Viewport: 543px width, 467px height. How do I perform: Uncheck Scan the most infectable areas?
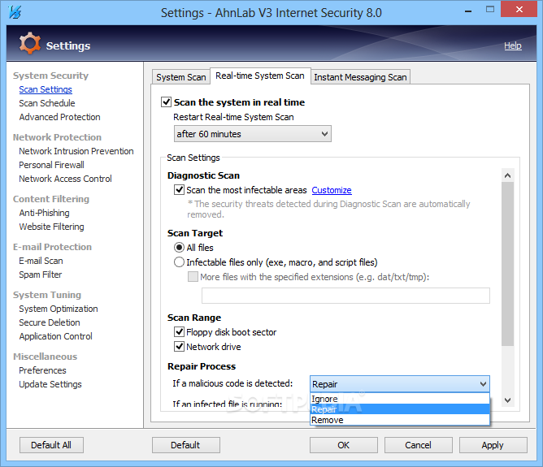[x=179, y=190]
